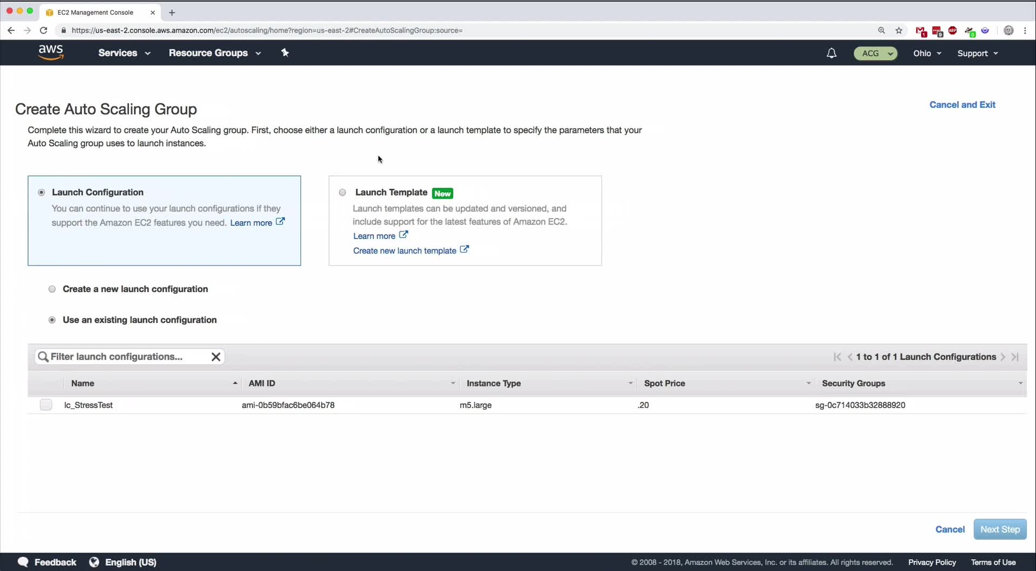The height and width of the screenshot is (571, 1036).
Task: Click the browser forward arrow
Action: click(x=27, y=30)
